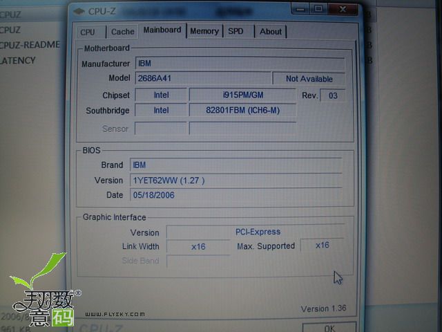442x332 pixels.
Task: Select the second CPUZ file in background list
Action: click(10, 29)
